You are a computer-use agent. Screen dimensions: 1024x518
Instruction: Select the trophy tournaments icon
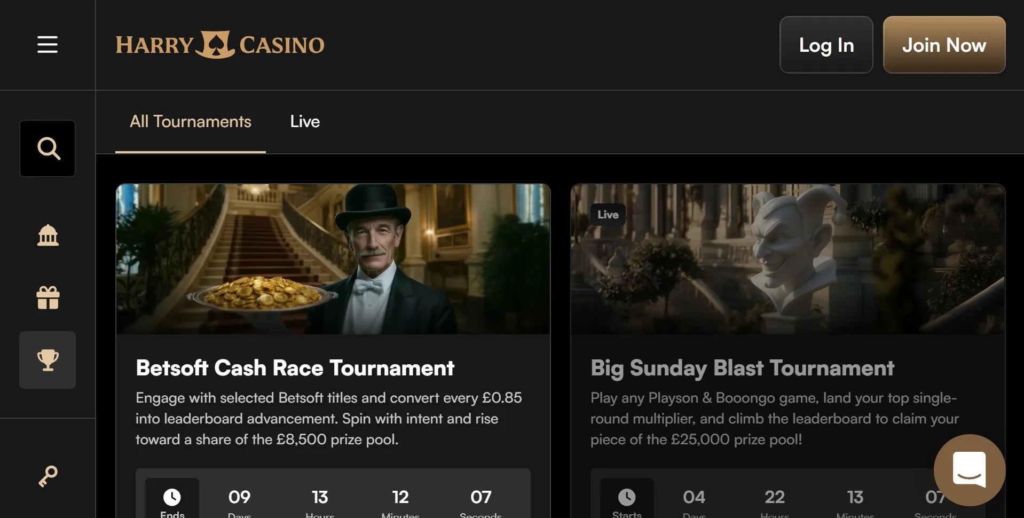coord(48,360)
